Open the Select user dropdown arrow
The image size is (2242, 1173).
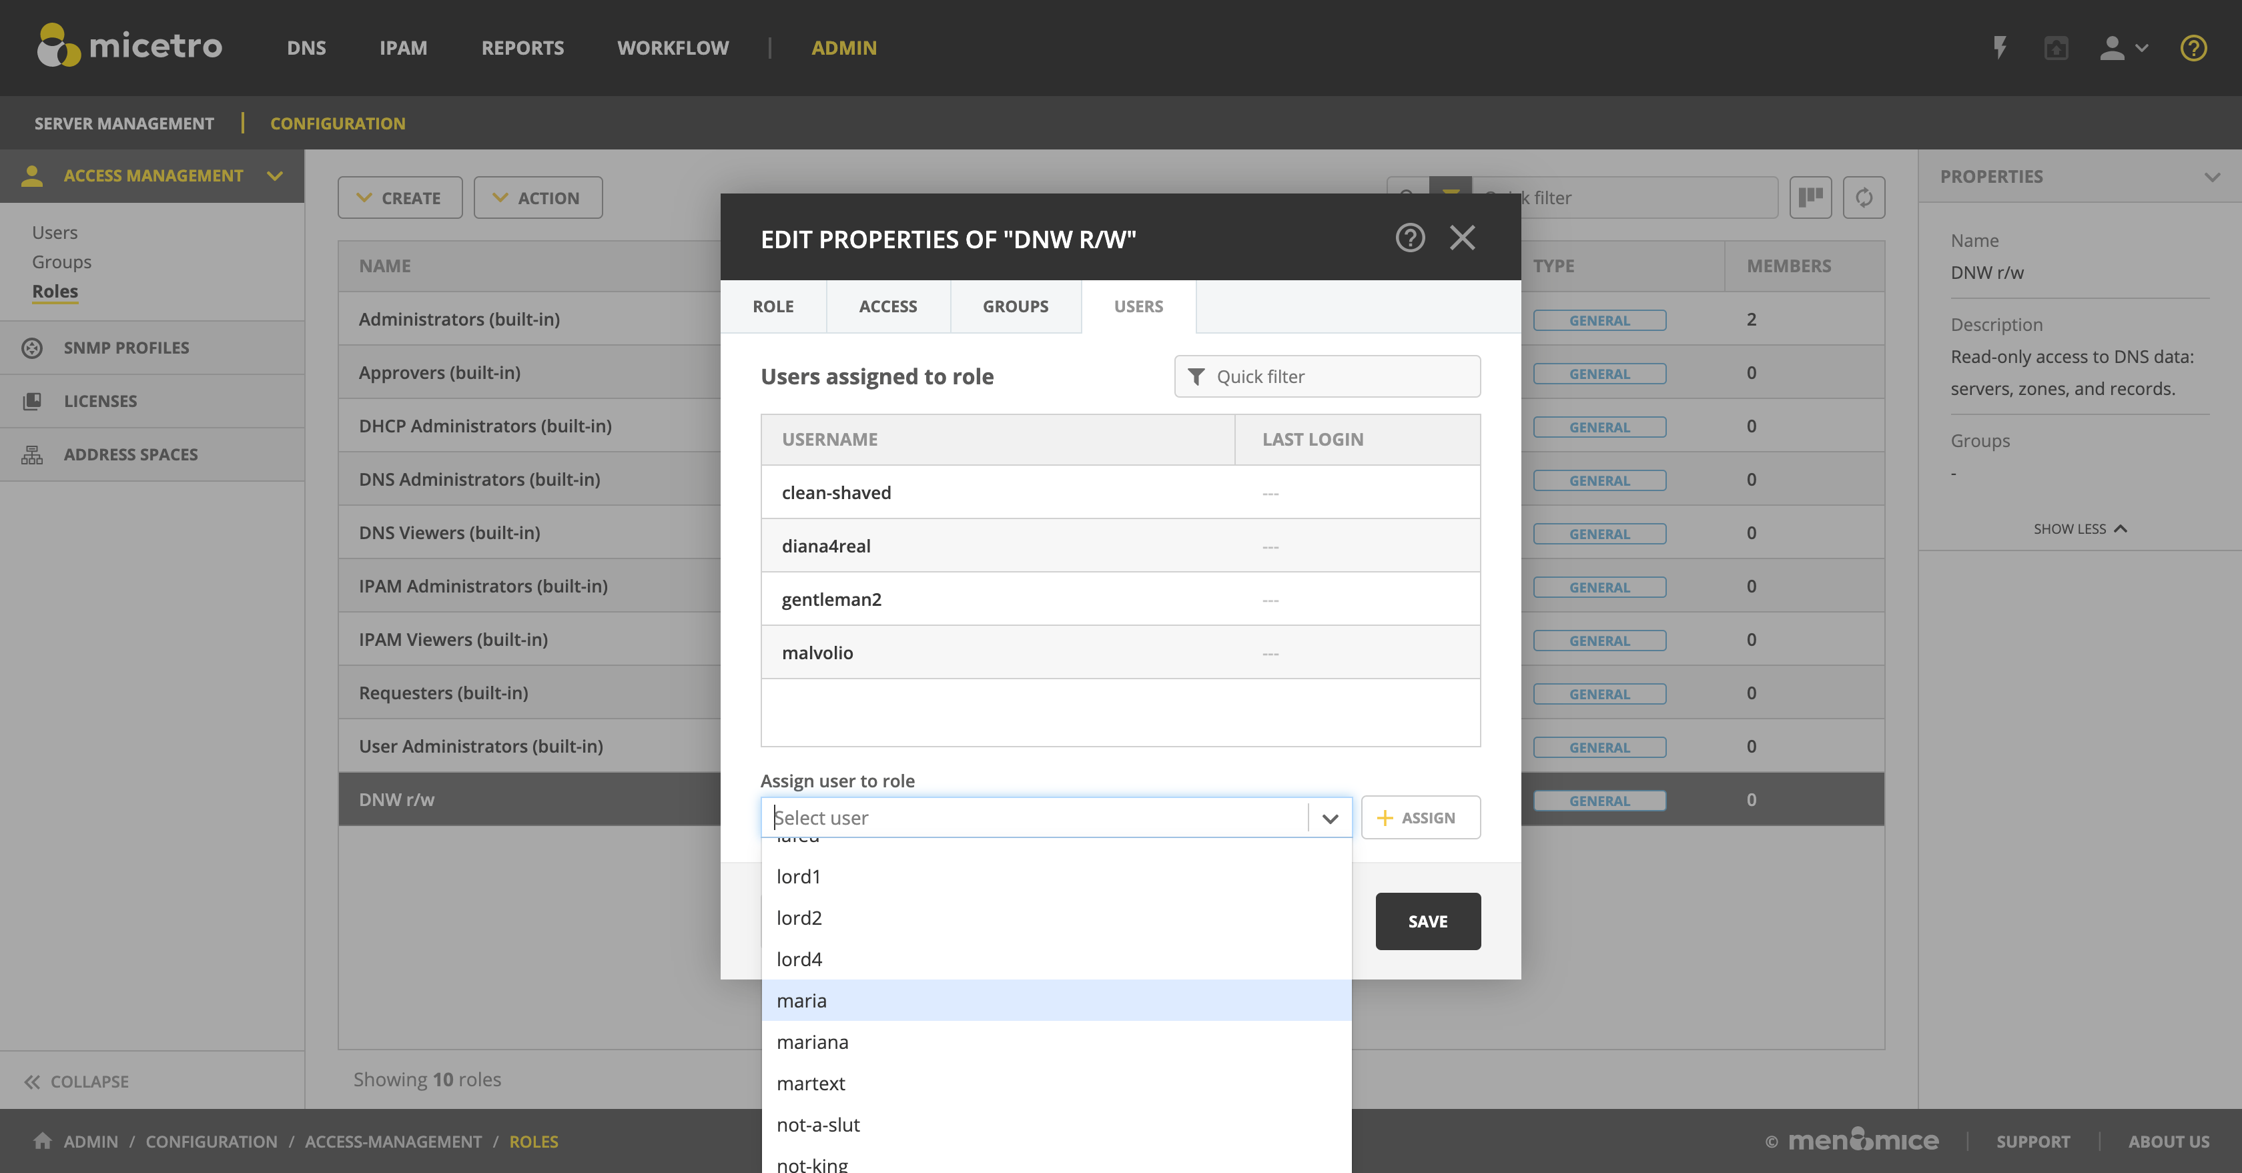point(1329,818)
